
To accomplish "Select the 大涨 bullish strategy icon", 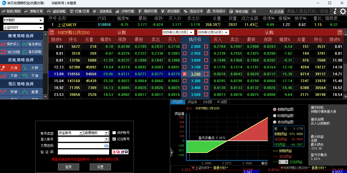I will pyautogui.click(x=11, y=68).
